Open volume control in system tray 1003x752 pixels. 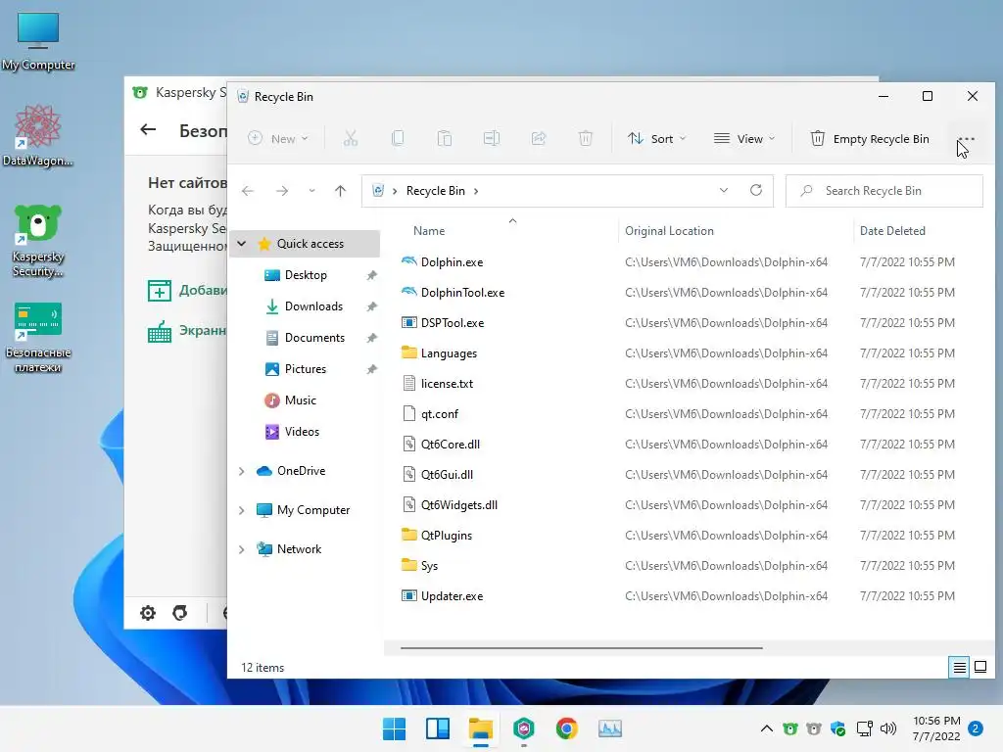(887, 728)
